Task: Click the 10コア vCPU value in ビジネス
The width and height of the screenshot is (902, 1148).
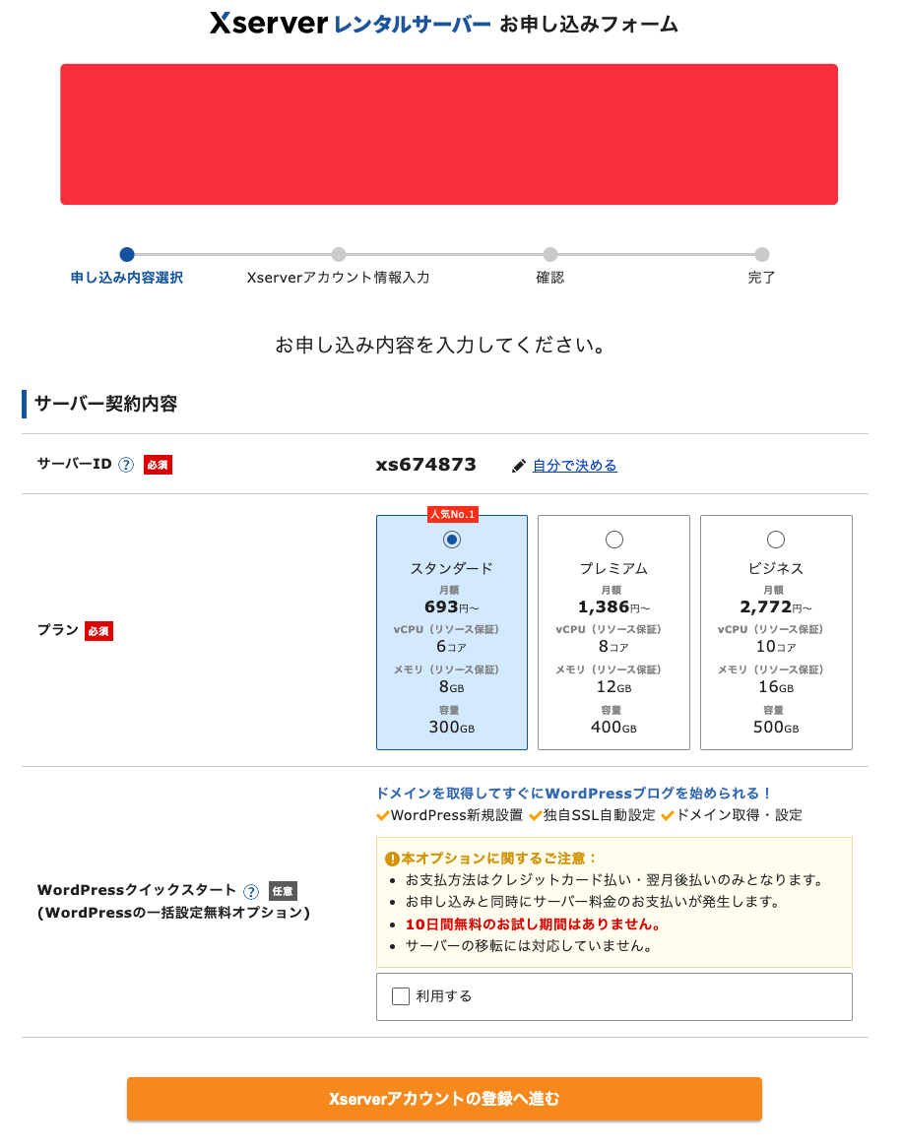Action: point(776,647)
